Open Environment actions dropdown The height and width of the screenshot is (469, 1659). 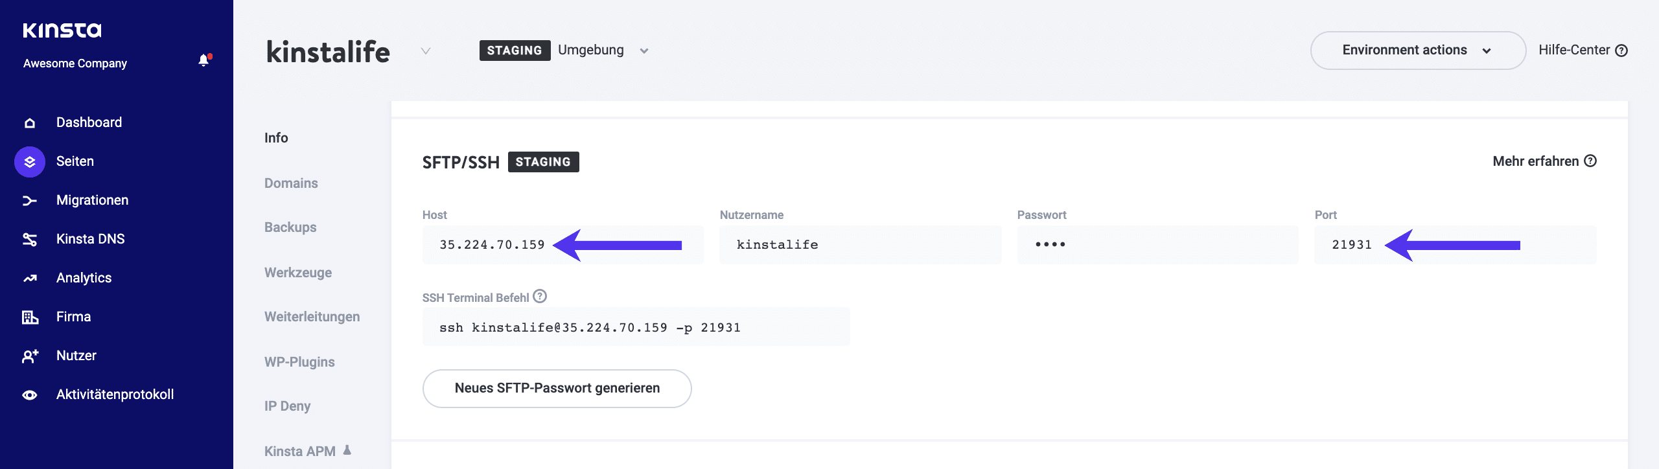click(1418, 51)
